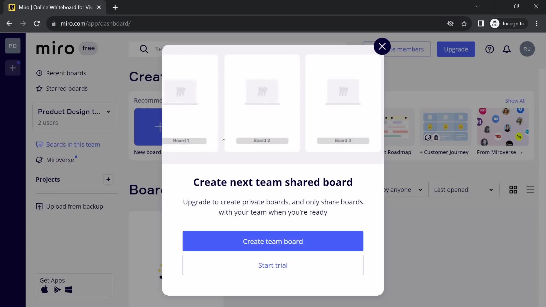546x307 pixels.
Task: Click the Miroverse icon in sidebar
Action: 39,159
